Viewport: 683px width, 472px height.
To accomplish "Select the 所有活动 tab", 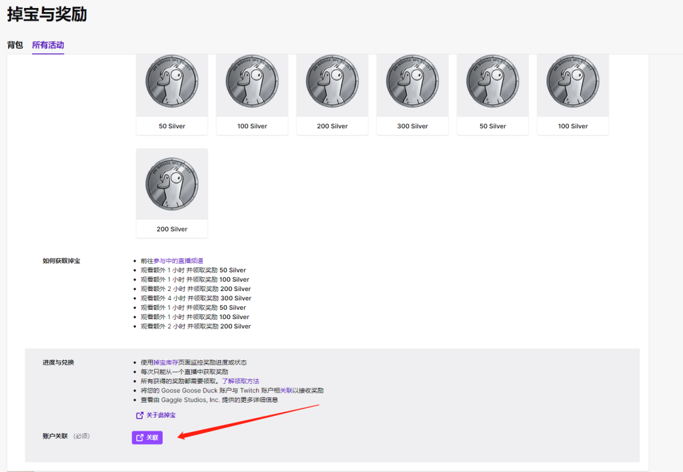I will (x=48, y=45).
